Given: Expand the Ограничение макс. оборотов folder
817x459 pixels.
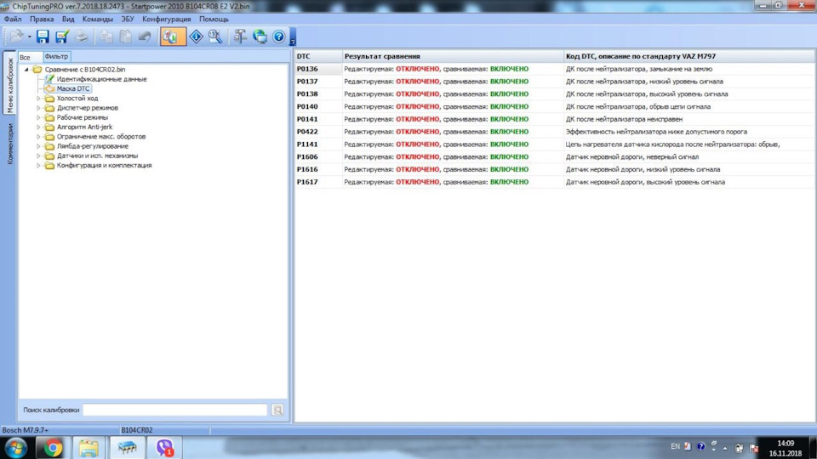Looking at the screenshot, I should click(38, 136).
